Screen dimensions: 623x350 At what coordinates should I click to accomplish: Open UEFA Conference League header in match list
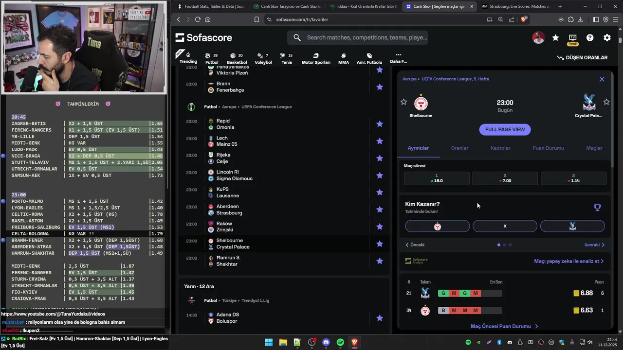(x=266, y=107)
